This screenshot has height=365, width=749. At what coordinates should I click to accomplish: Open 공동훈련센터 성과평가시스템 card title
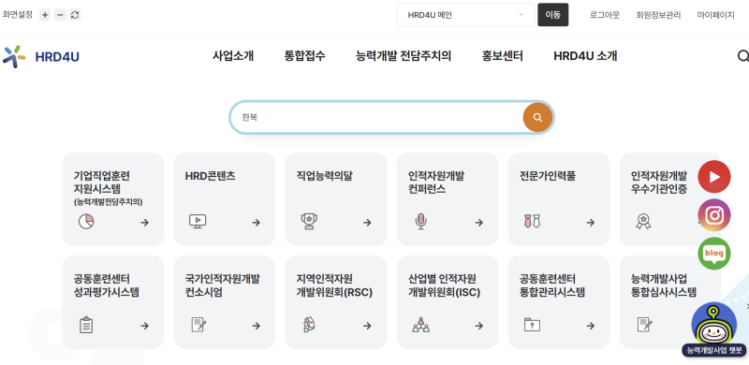click(107, 285)
